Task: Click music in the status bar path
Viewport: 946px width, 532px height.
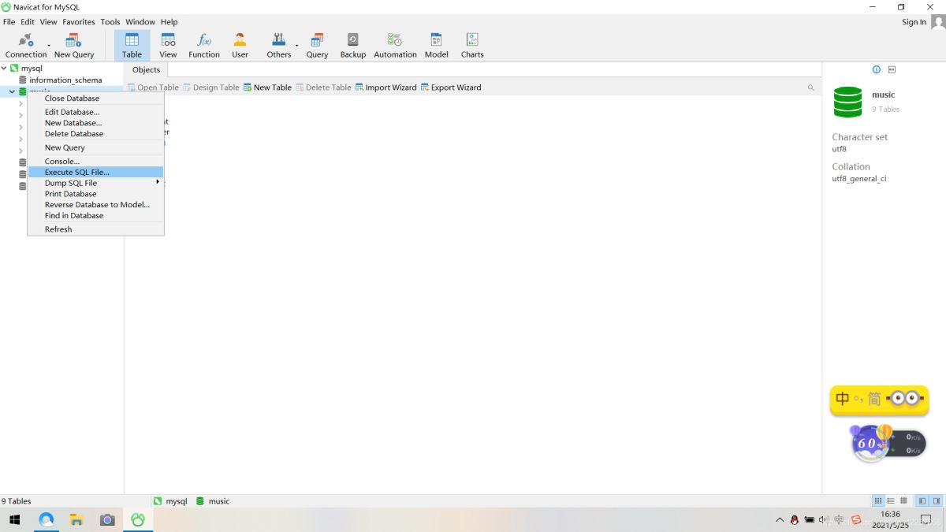Action: pos(213,501)
